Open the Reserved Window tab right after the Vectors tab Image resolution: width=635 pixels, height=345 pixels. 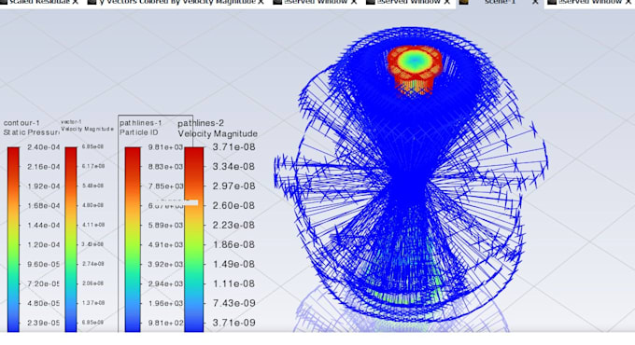coord(316,2)
